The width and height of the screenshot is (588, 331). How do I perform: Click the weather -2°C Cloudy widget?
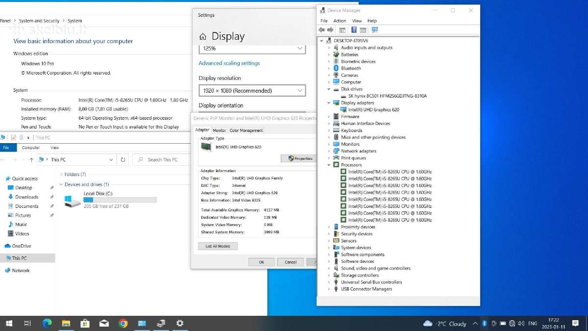point(444,324)
